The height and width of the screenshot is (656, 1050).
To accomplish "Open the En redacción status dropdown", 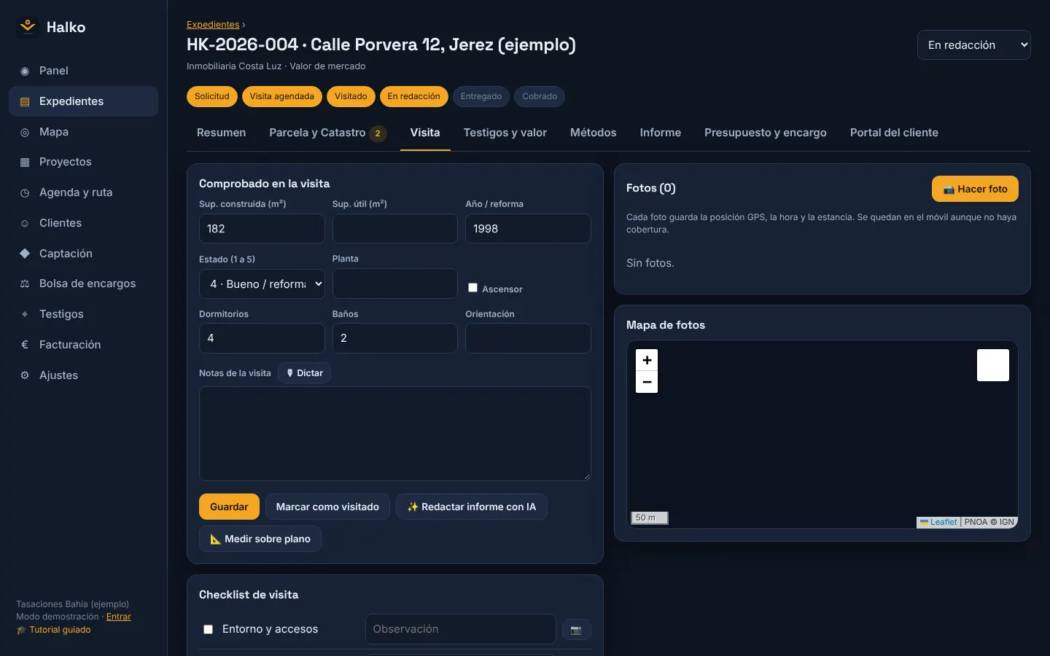I will coord(973,44).
